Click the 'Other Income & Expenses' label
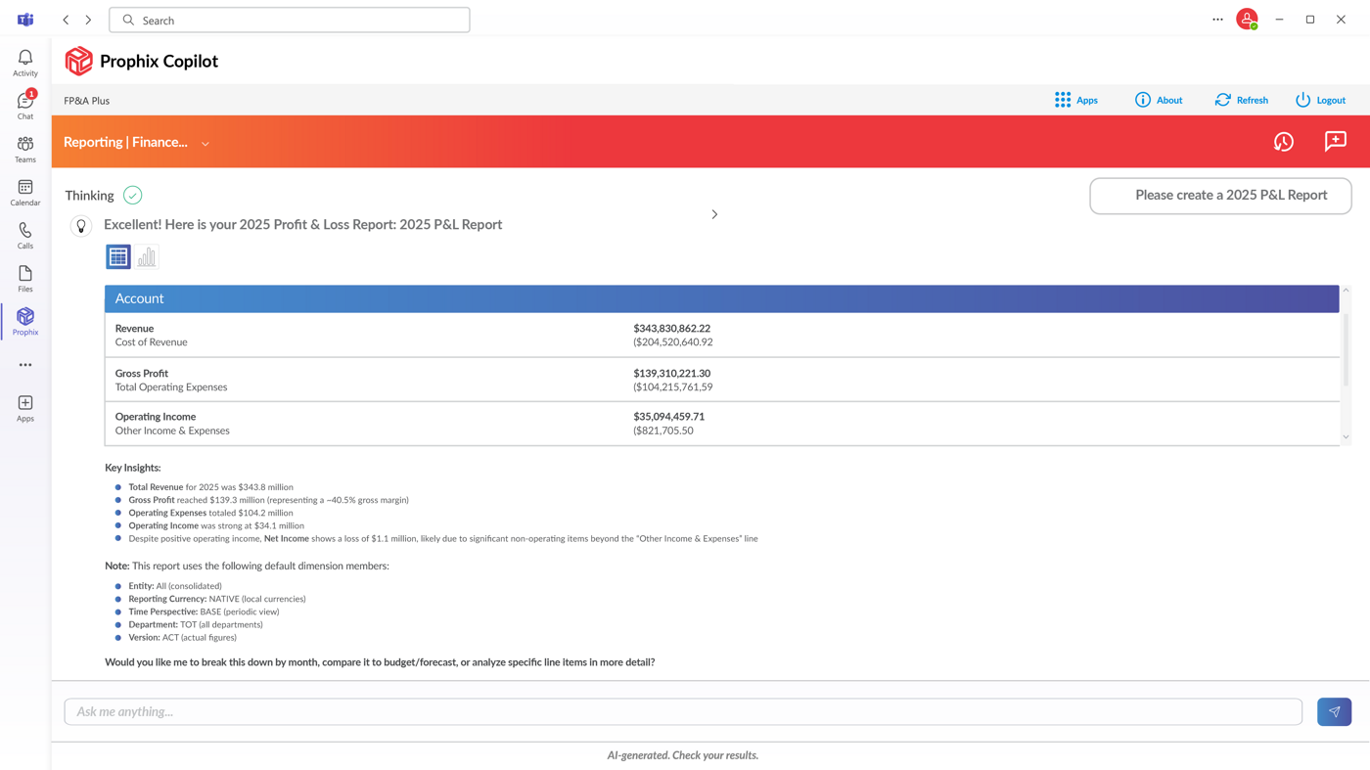This screenshot has height=770, width=1370. tap(172, 430)
